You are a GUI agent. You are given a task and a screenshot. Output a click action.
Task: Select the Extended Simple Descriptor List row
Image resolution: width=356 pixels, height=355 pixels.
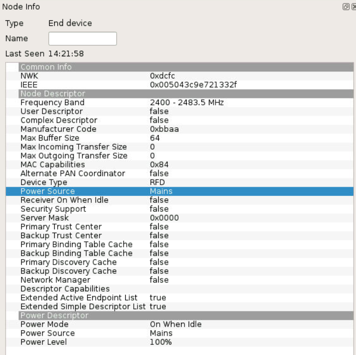click(180, 306)
